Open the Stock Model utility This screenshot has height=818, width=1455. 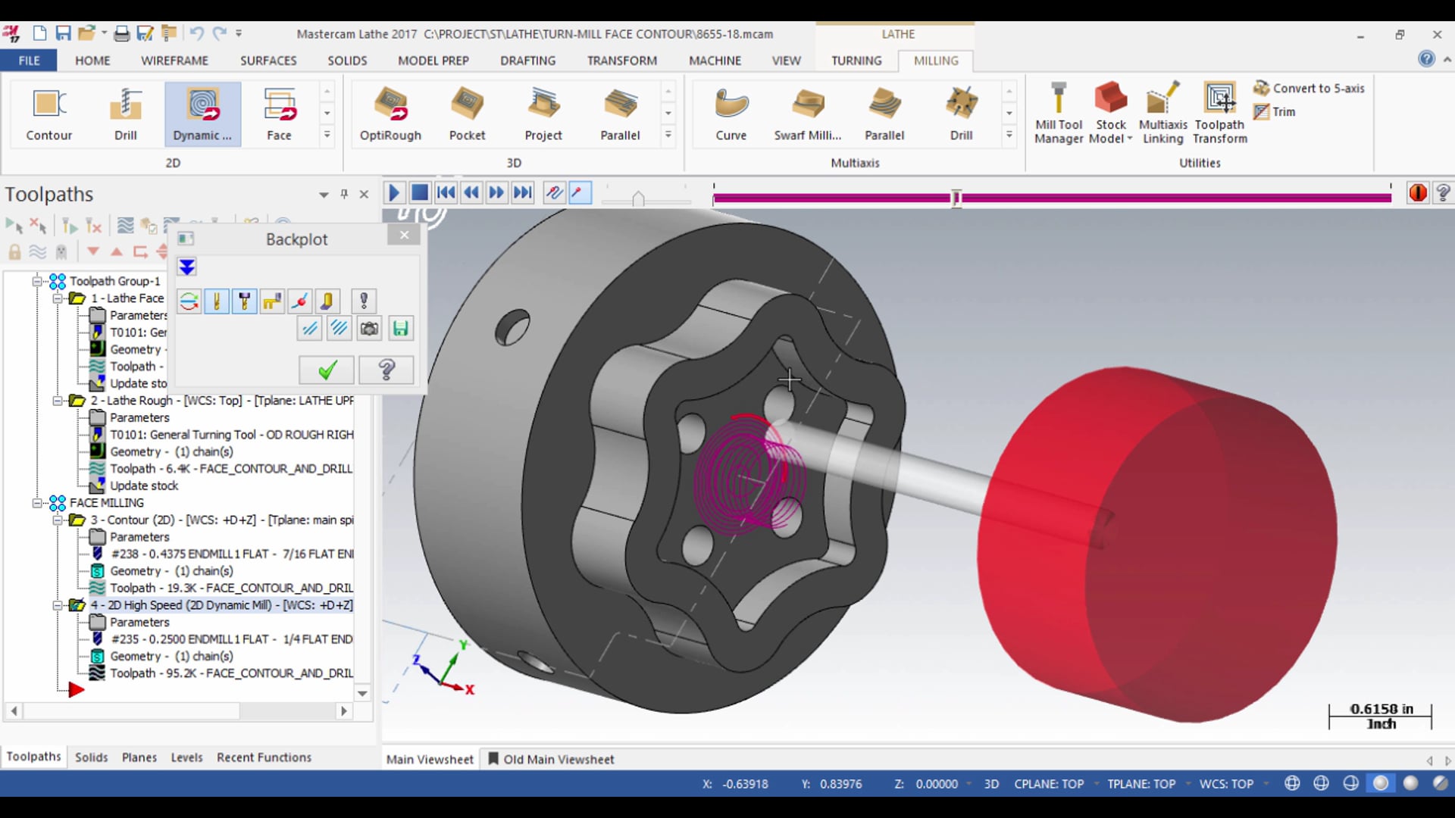pyautogui.click(x=1111, y=113)
